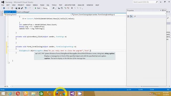Open Google Chrome from taskbar
Screen dimensions: 171x96
[x=64, y=94]
